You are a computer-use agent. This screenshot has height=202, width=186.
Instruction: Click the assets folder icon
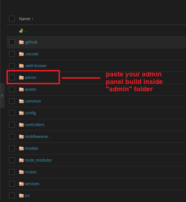coord(21,89)
